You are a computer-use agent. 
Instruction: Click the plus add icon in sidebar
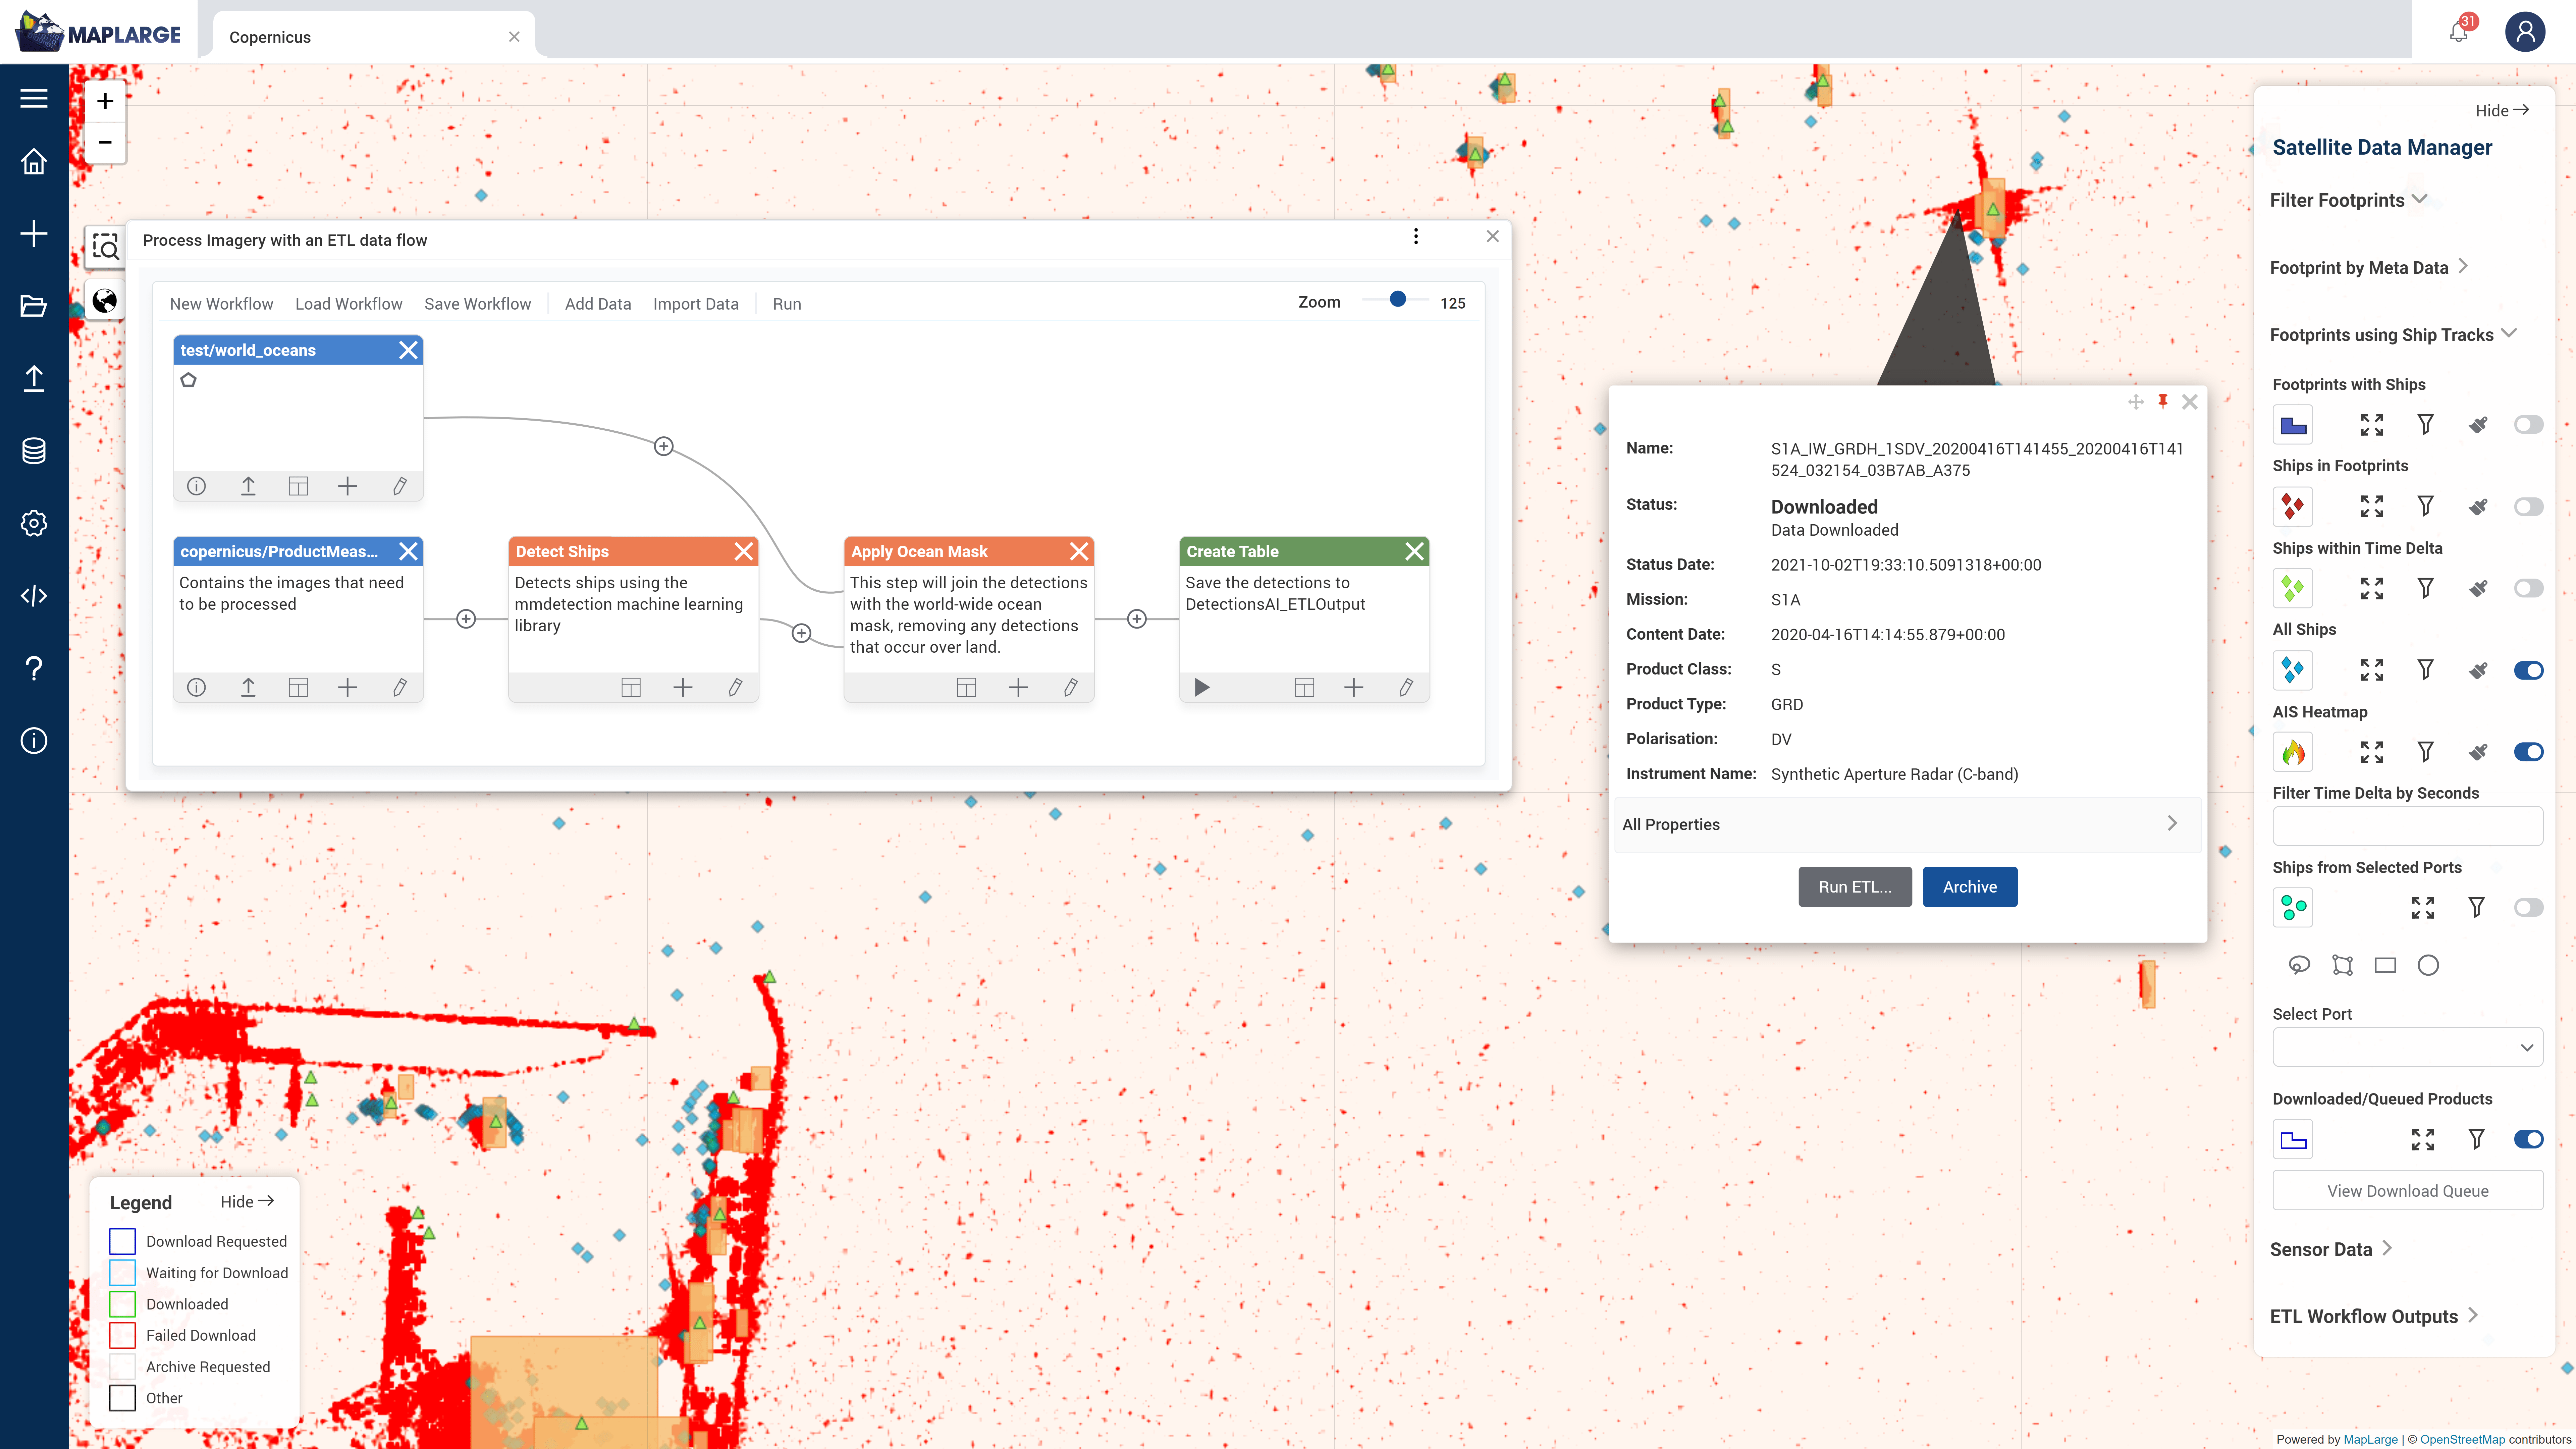34,234
